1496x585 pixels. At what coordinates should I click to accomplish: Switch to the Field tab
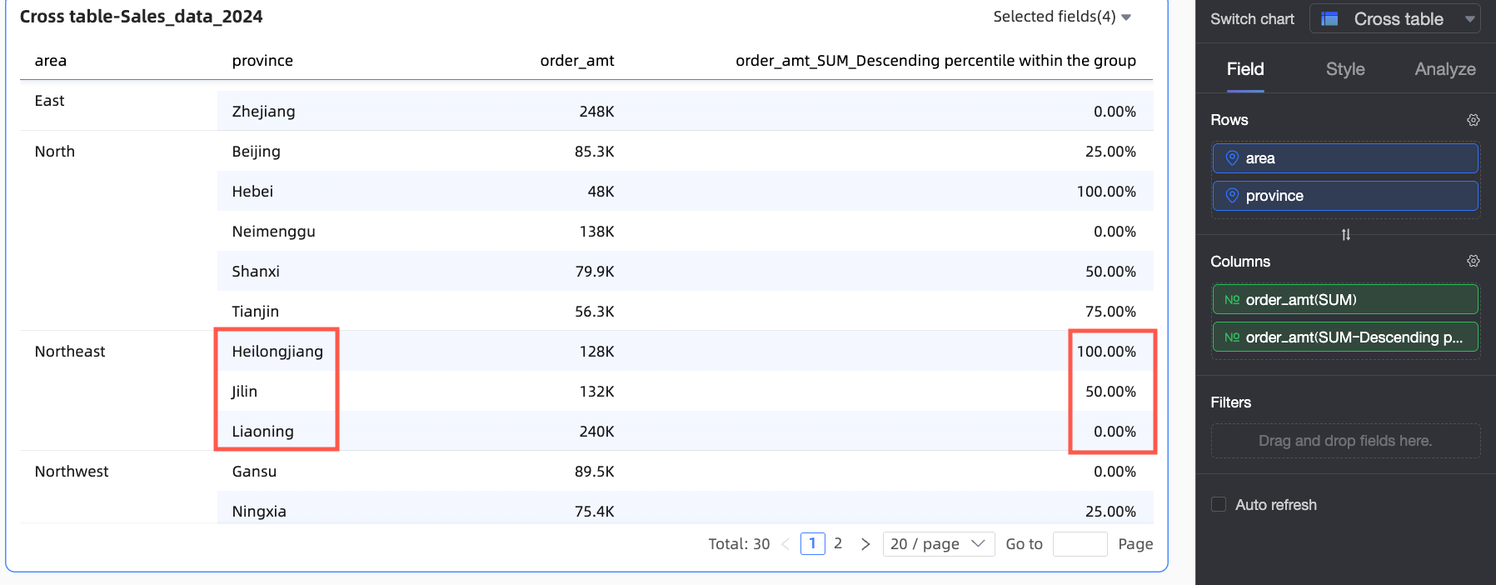click(x=1245, y=69)
